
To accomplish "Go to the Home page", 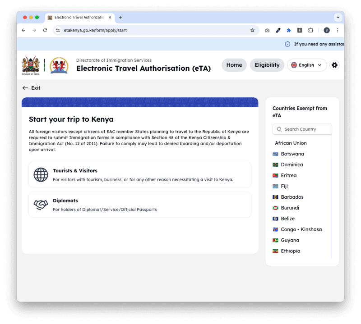I will click(x=234, y=65).
